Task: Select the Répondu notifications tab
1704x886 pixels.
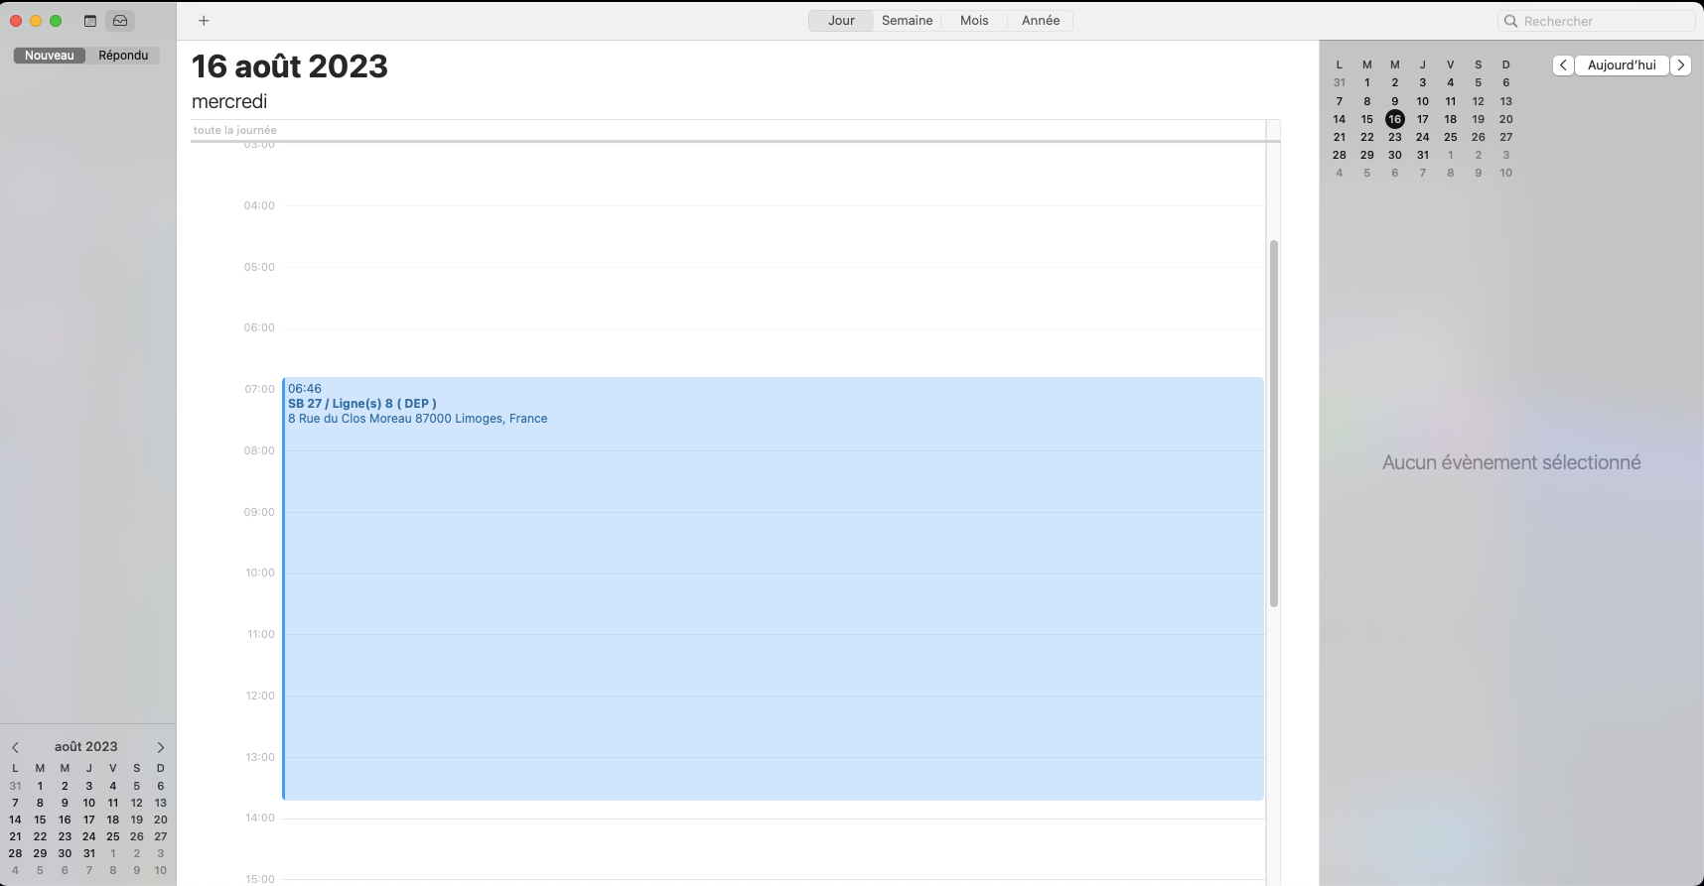Action: 123,56
